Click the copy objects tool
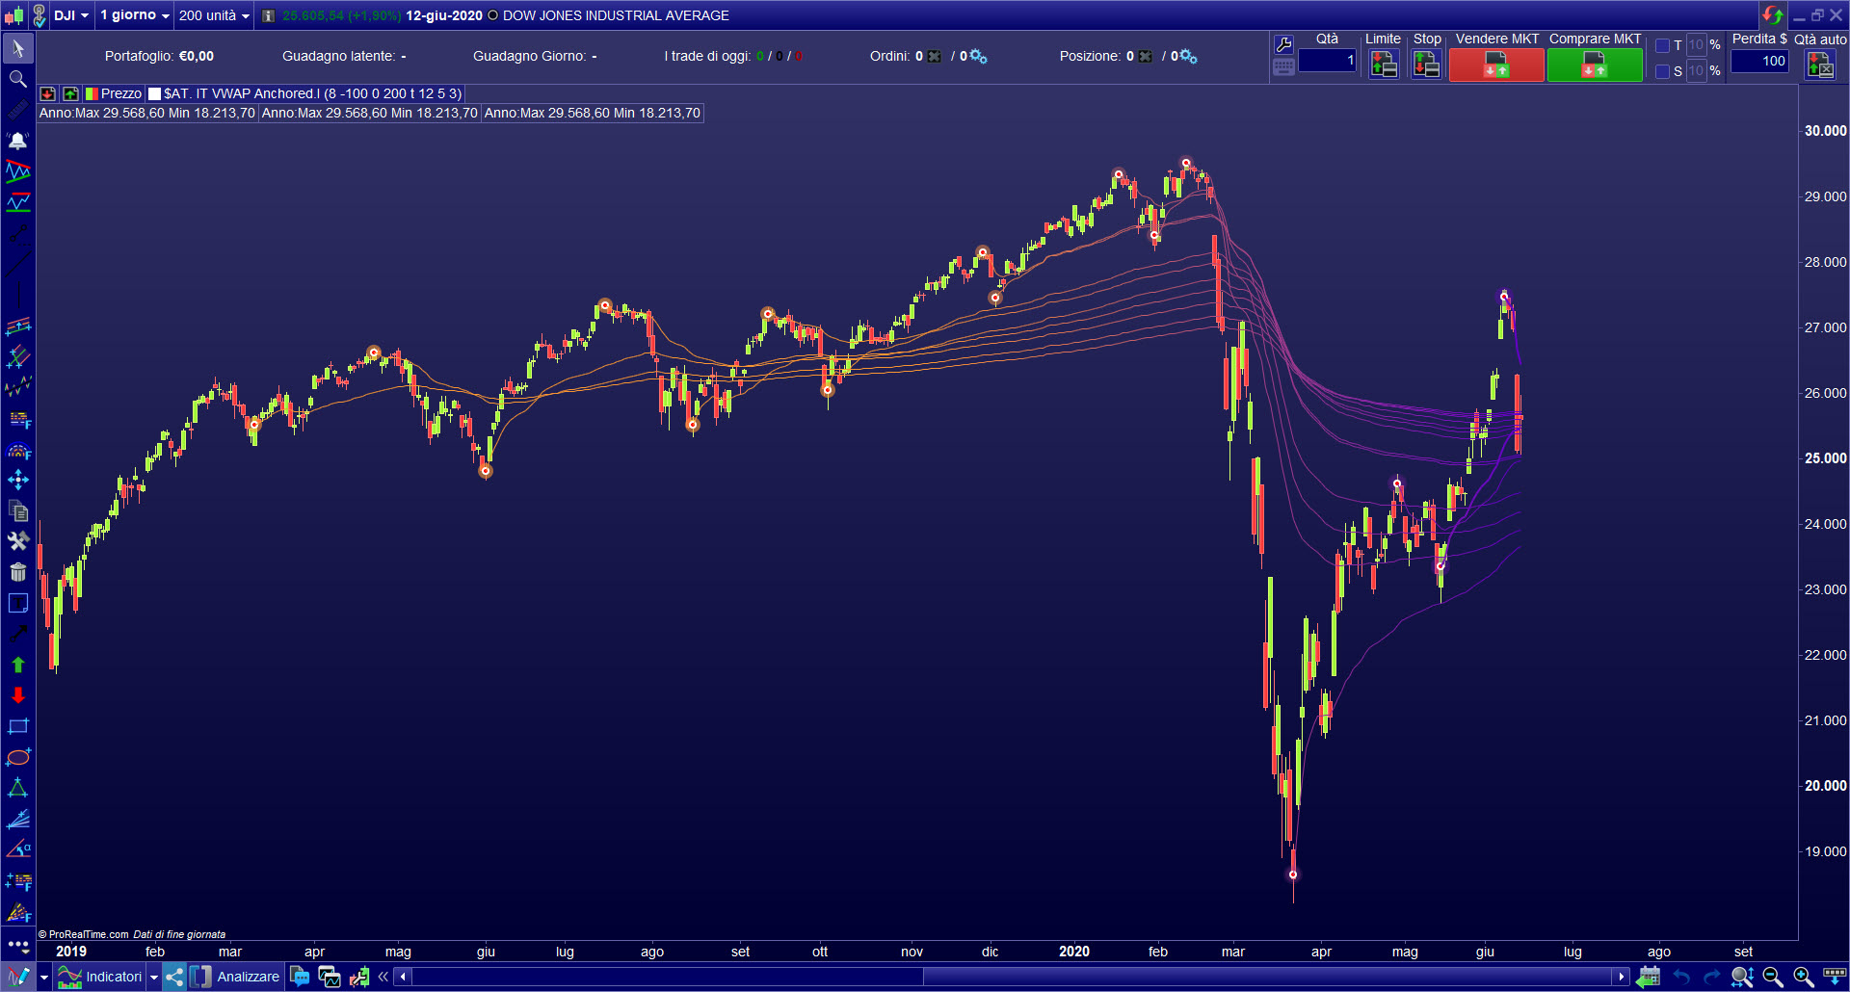 18,510
